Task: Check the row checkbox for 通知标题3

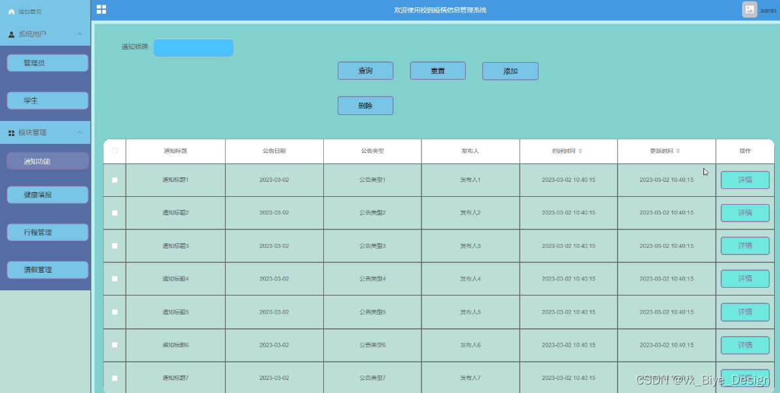Action: (115, 246)
